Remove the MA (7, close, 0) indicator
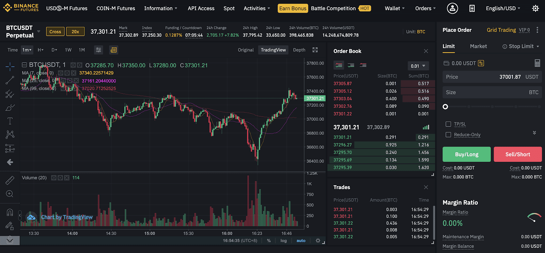The height and width of the screenshot is (253, 545). coord(73,73)
